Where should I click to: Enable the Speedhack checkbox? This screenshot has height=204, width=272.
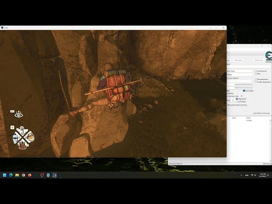[256, 82]
